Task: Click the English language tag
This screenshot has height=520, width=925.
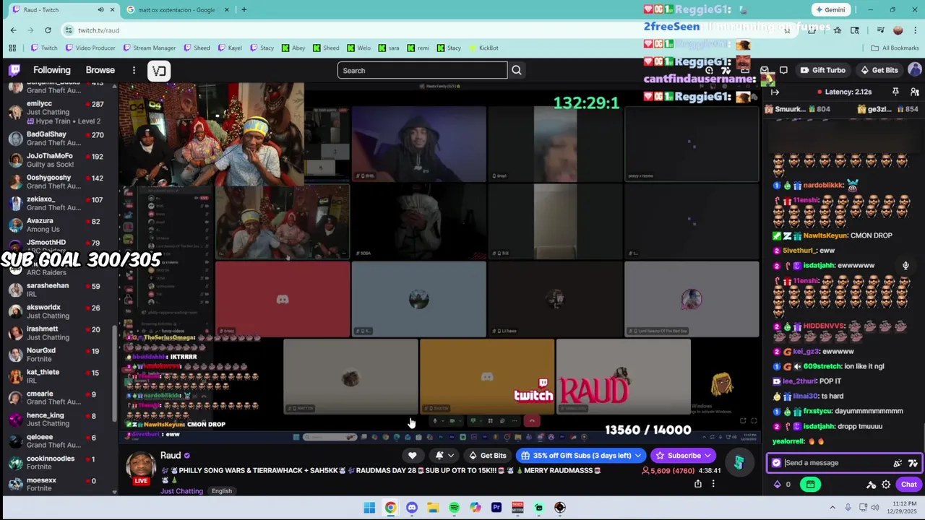Action: click(x=222, y=491)
